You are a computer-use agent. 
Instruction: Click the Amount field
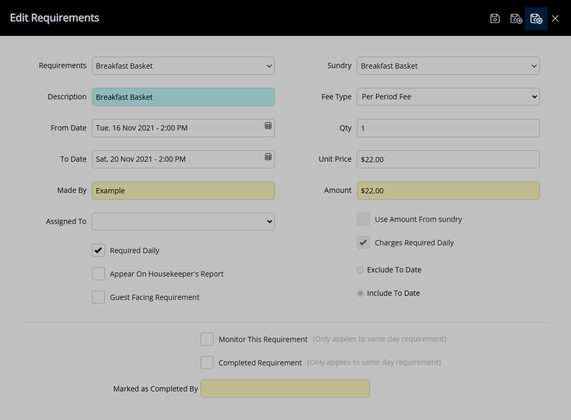448,191
